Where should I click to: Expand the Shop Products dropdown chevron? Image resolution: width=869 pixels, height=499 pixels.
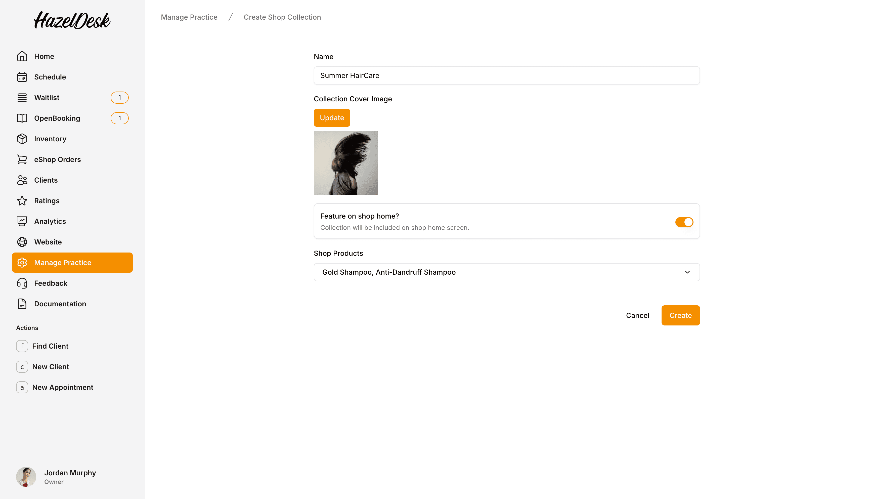coord(687,272)
